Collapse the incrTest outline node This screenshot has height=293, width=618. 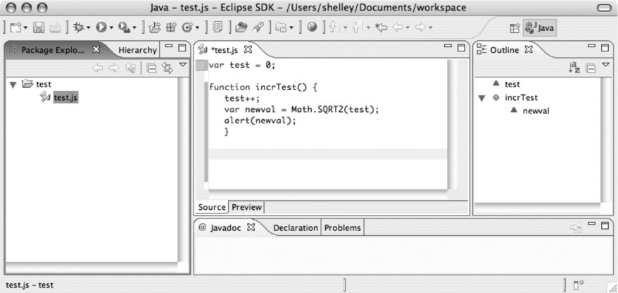pyautogui.click(x=481, y=98)
